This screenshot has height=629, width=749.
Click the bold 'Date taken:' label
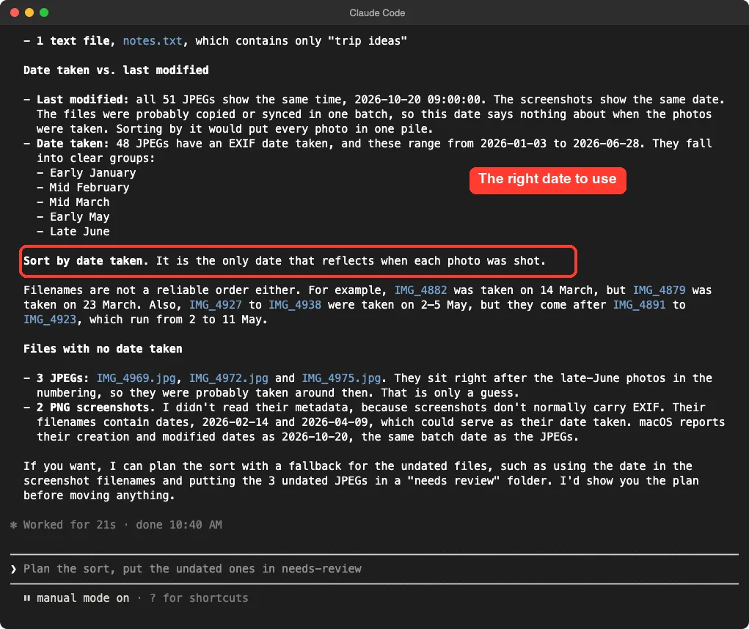click(x=73, y=144)
